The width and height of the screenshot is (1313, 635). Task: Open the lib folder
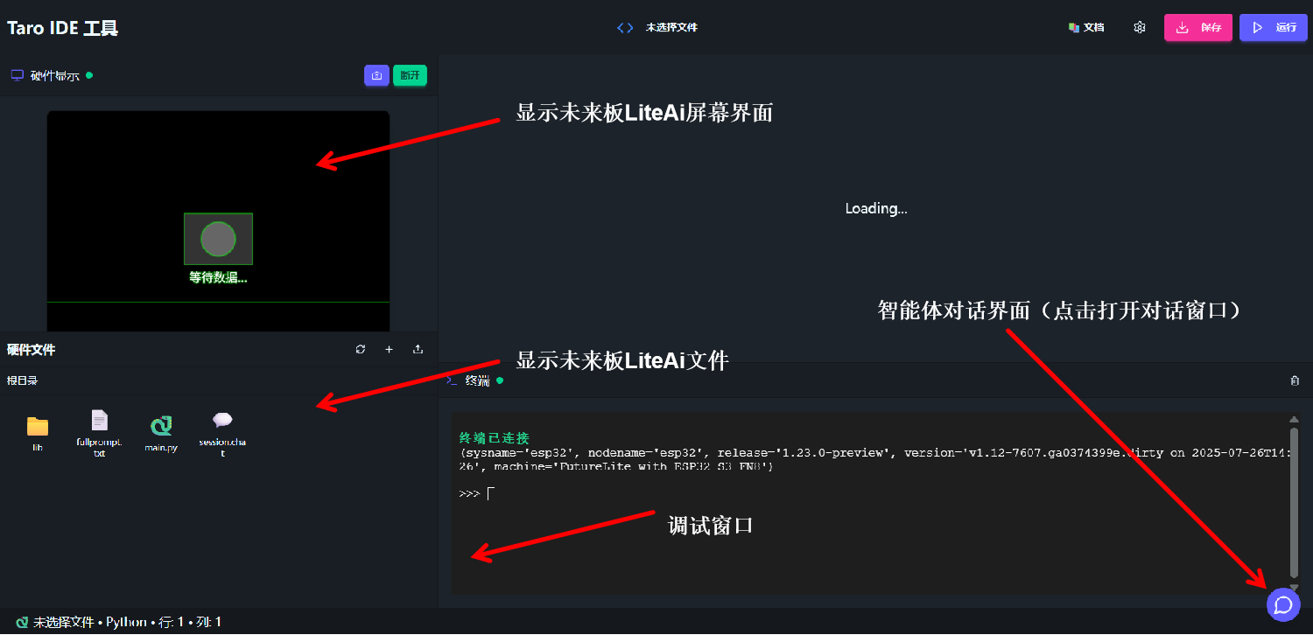pyautogui.click(x=38, y=433)
